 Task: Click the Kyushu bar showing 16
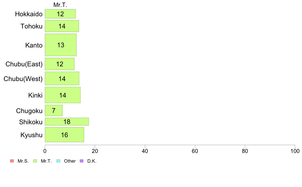point(65,135)
